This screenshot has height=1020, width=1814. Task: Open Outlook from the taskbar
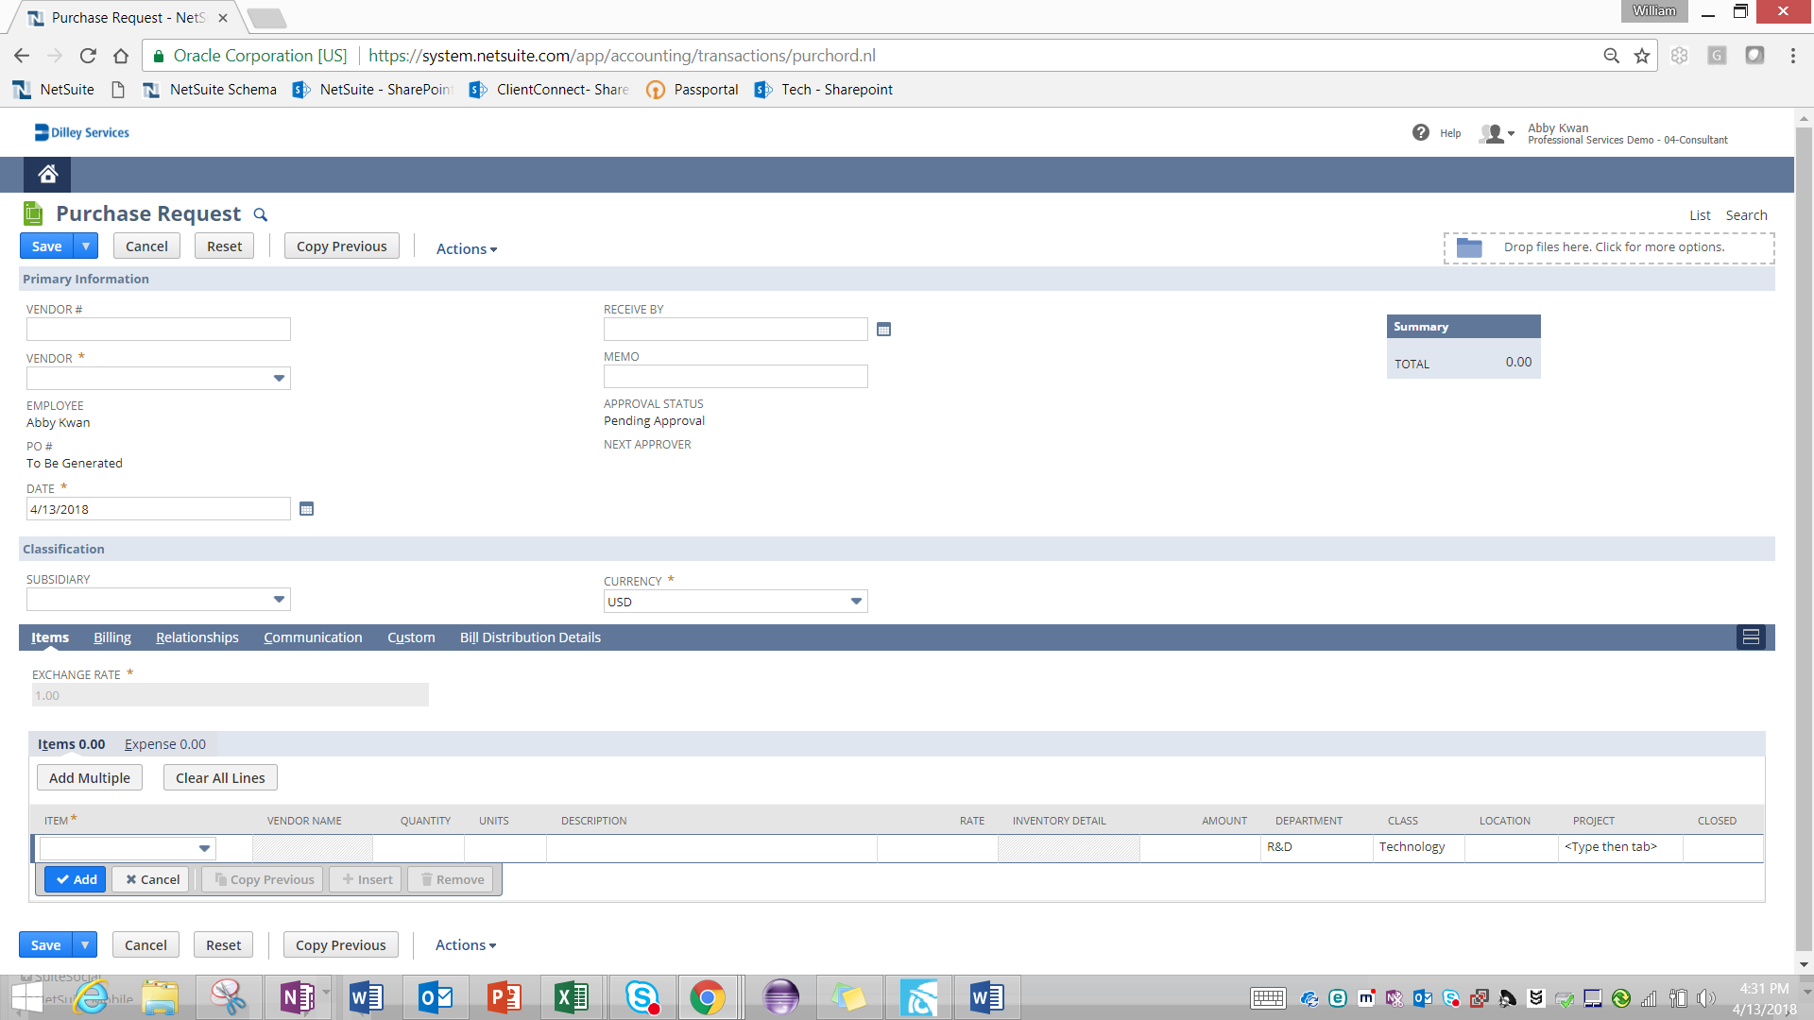point(435,996)
